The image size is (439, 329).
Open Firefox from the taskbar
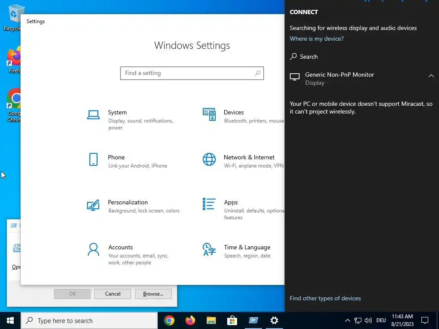point(190,320)
